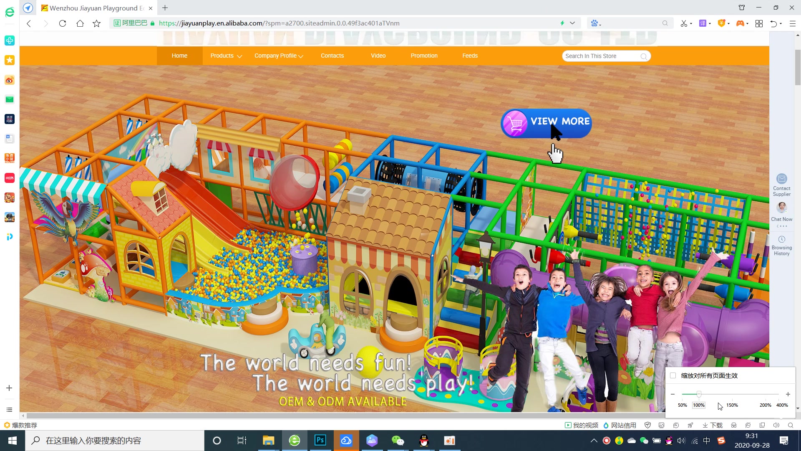Screen dimensions: 801x451
Task: Click the home page icon
Action: pos(80,23)
